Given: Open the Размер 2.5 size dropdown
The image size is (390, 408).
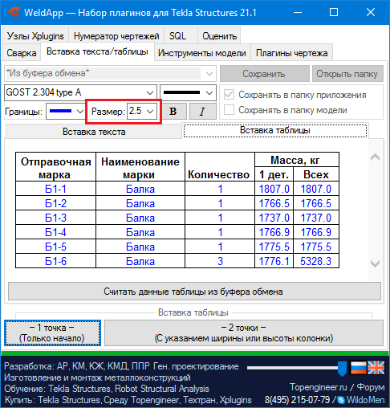Looking at the screenshot, I should (142, 111).
